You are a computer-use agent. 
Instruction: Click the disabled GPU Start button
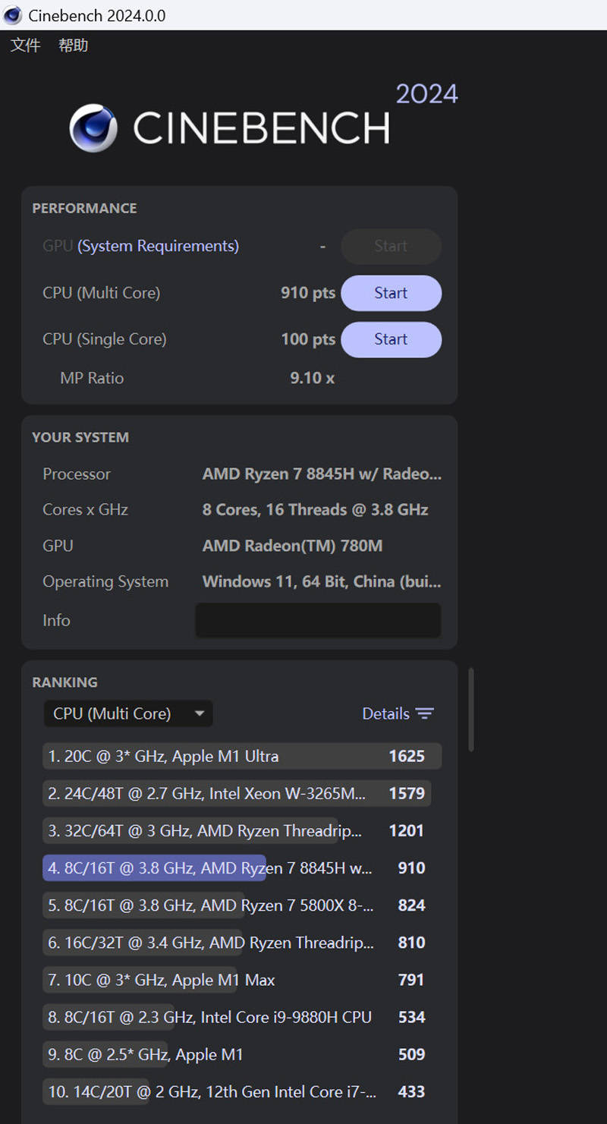coord(391,246)
